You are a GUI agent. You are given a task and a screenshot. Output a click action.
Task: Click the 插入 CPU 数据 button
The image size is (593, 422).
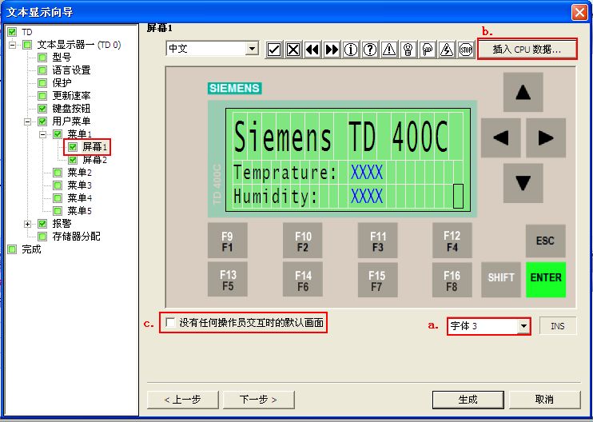pyautogui.click(x=527, y=49)
